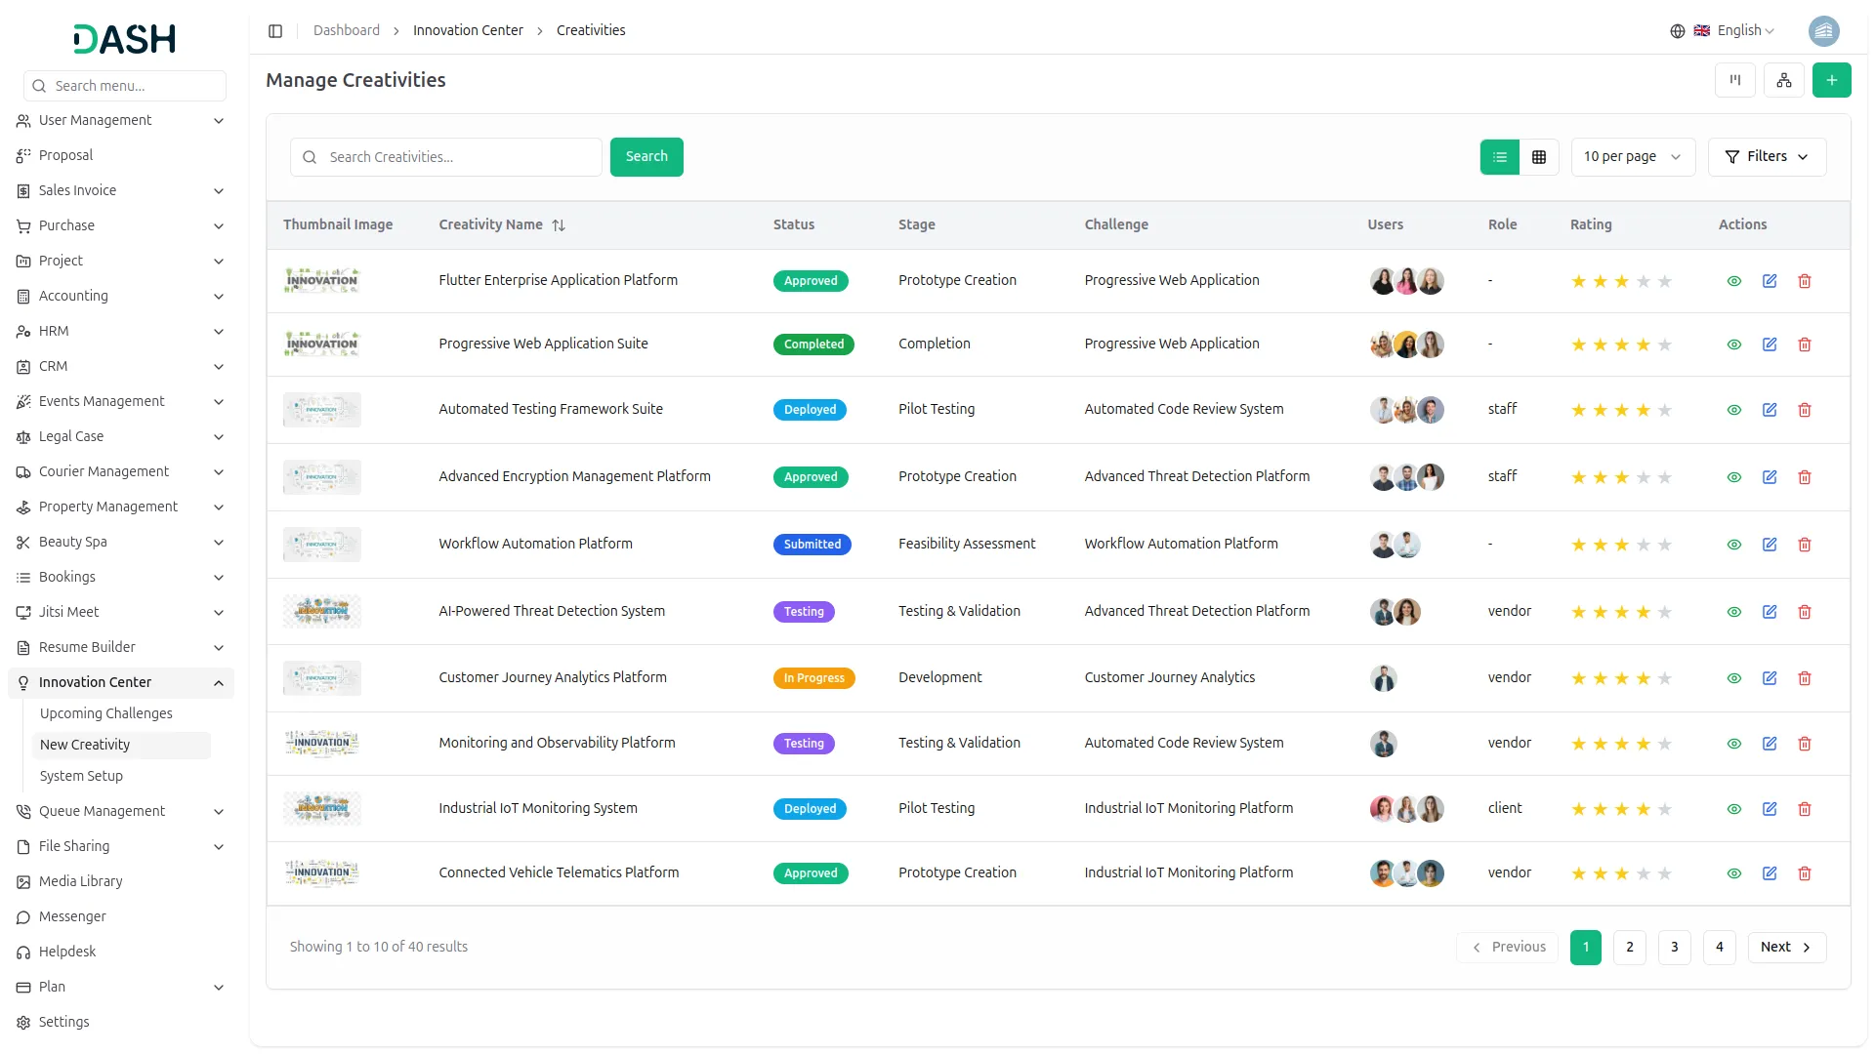Open the English language selector
Viewport: 1875px width, 1054px height.
(x=1724, y=31)
